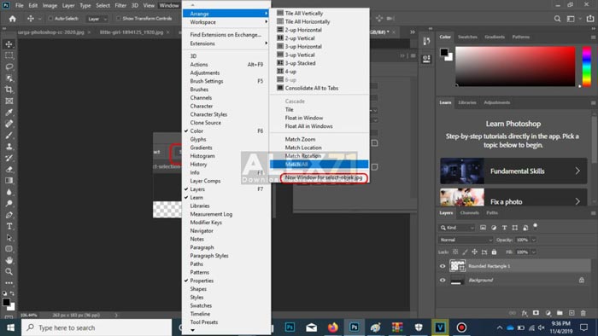Select the Eyedropper tool

point(9,113)
